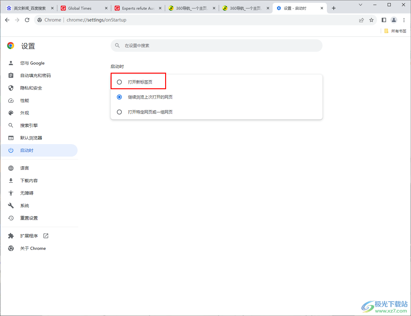Open the side panel icon
Screen dimensions: 411x316
point(384,20)
